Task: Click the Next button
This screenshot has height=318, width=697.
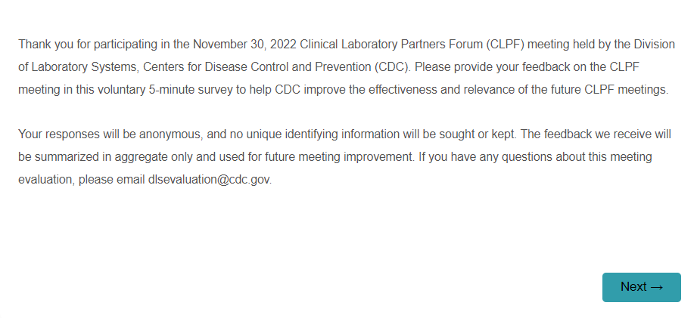Action: pyautogui.click(x=641, y=287)
